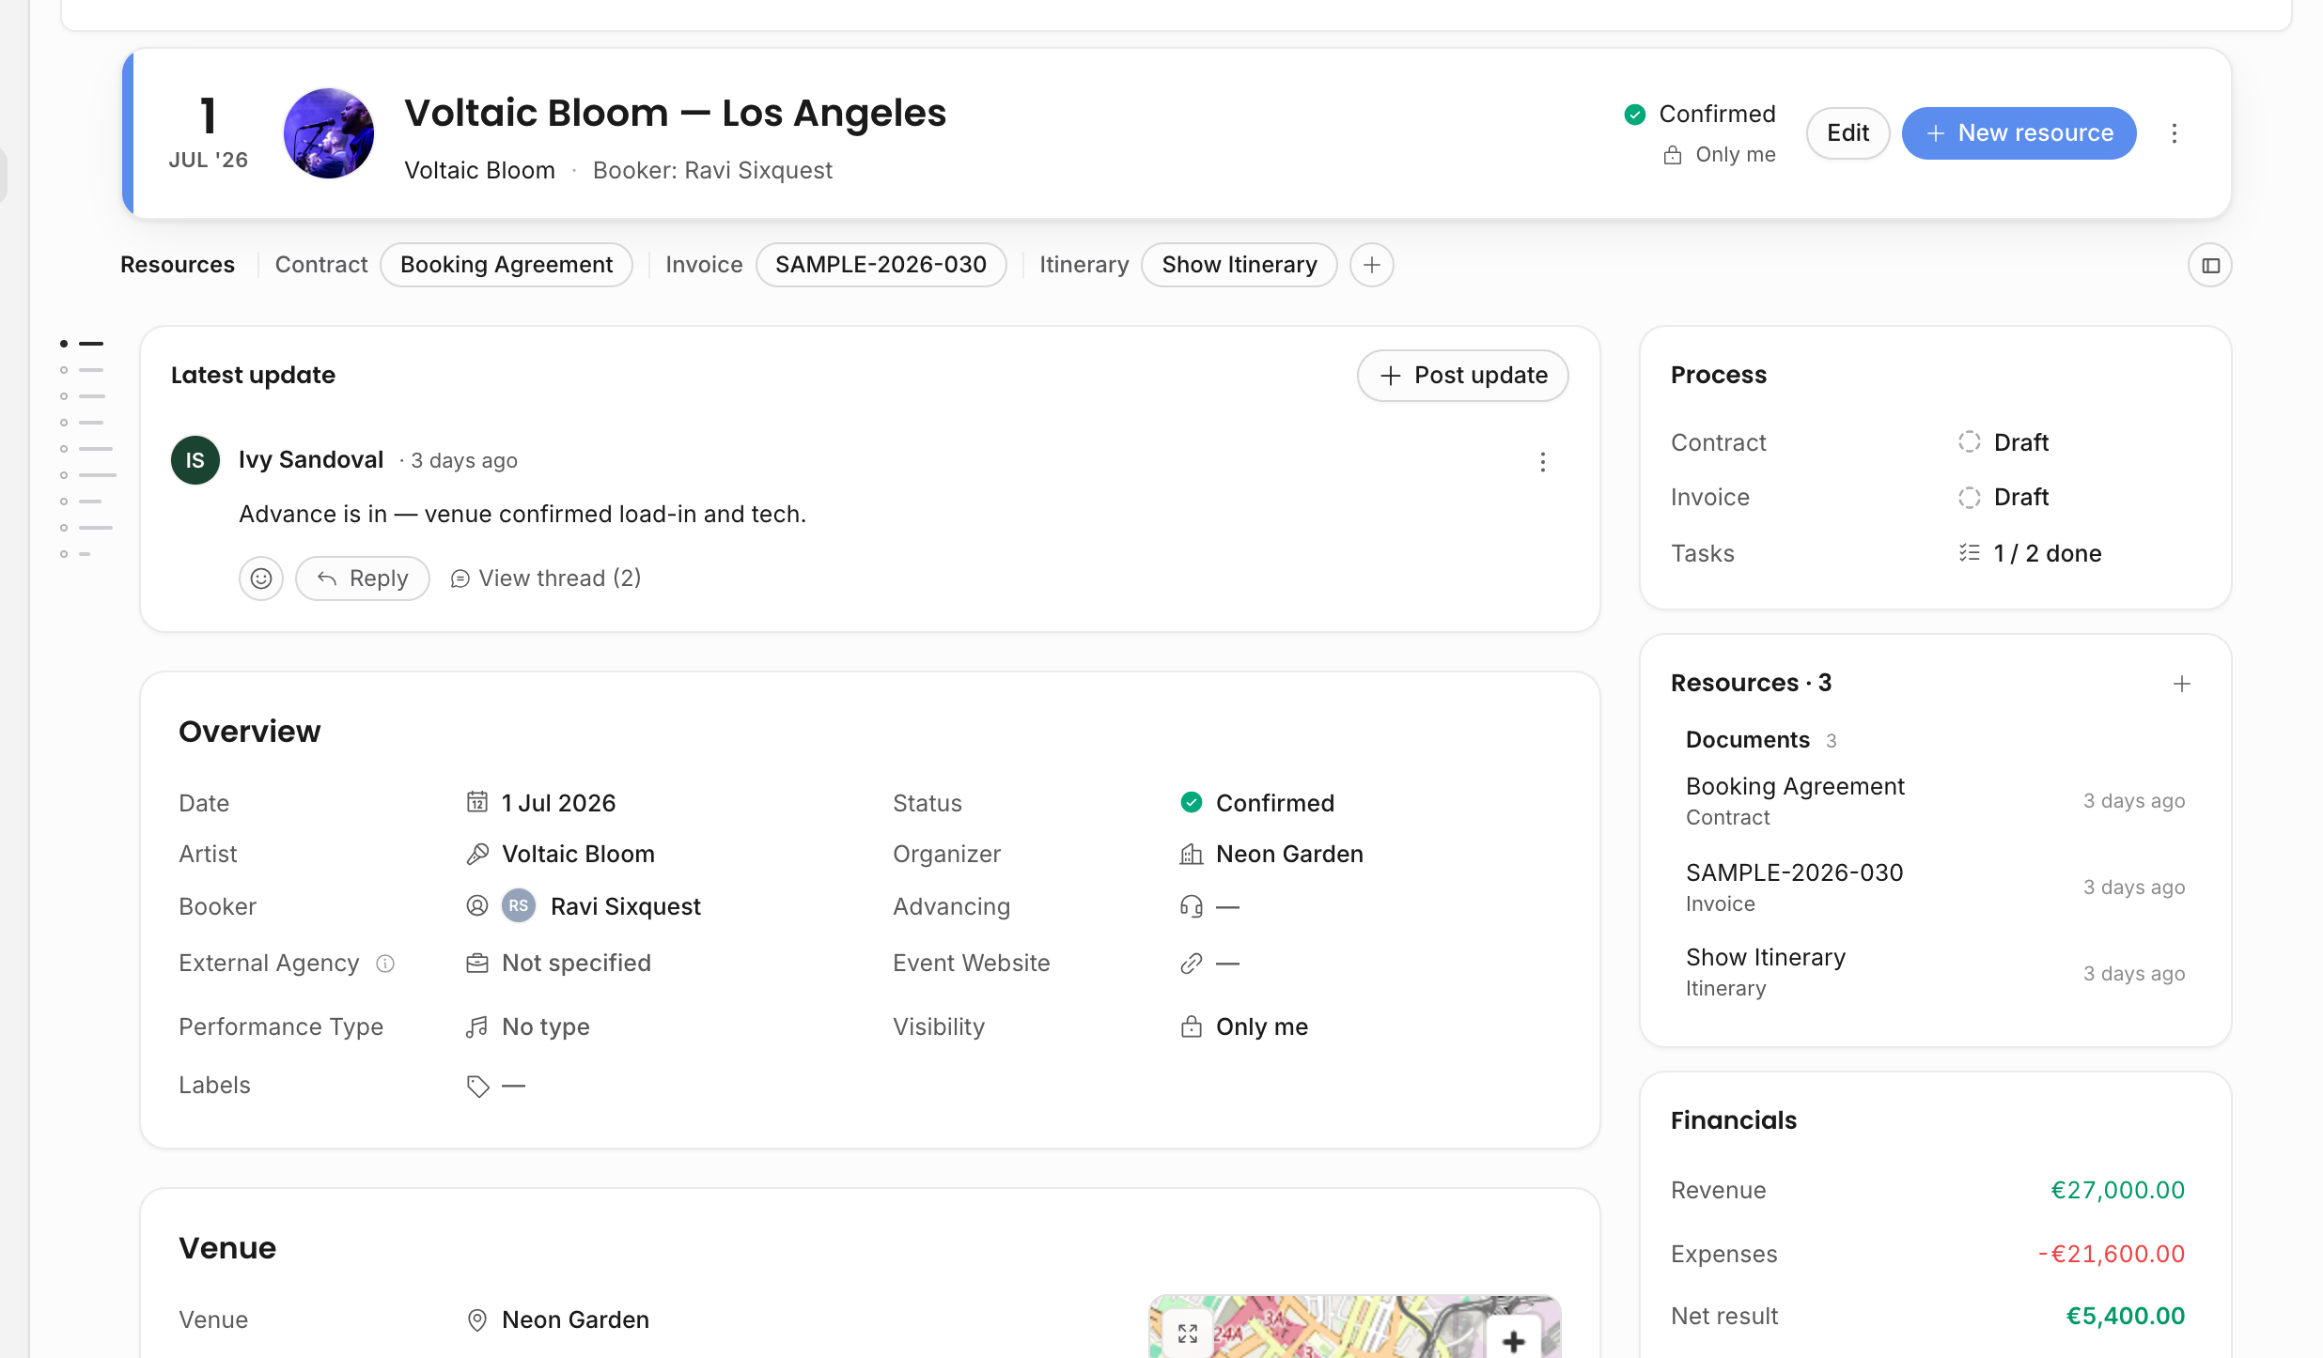Open the Show Itinerary tab chip

1239,265
